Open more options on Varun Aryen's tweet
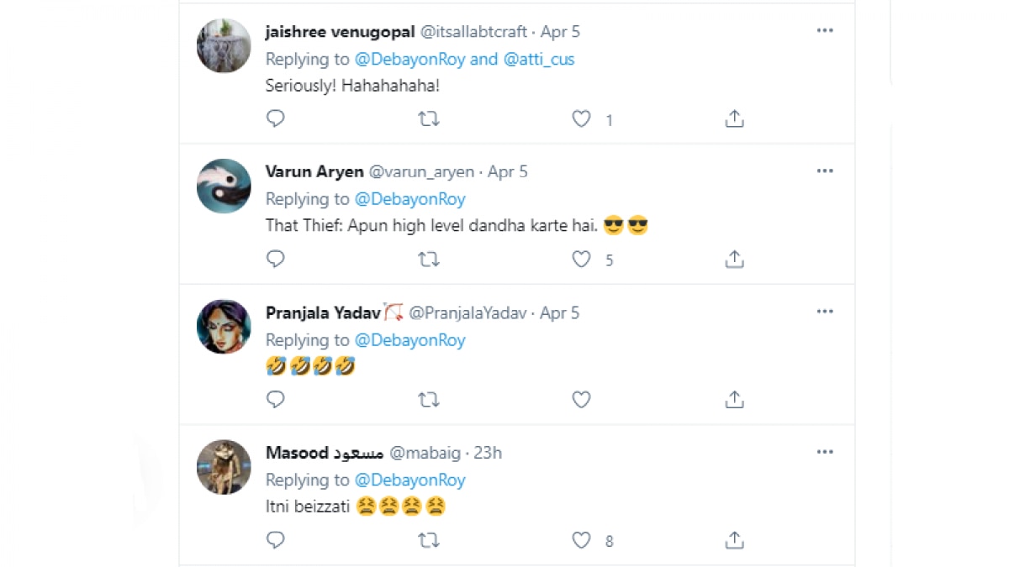The height and width of the screenshot is (567, 1009). pyautogui.click(x=825, y=171)
